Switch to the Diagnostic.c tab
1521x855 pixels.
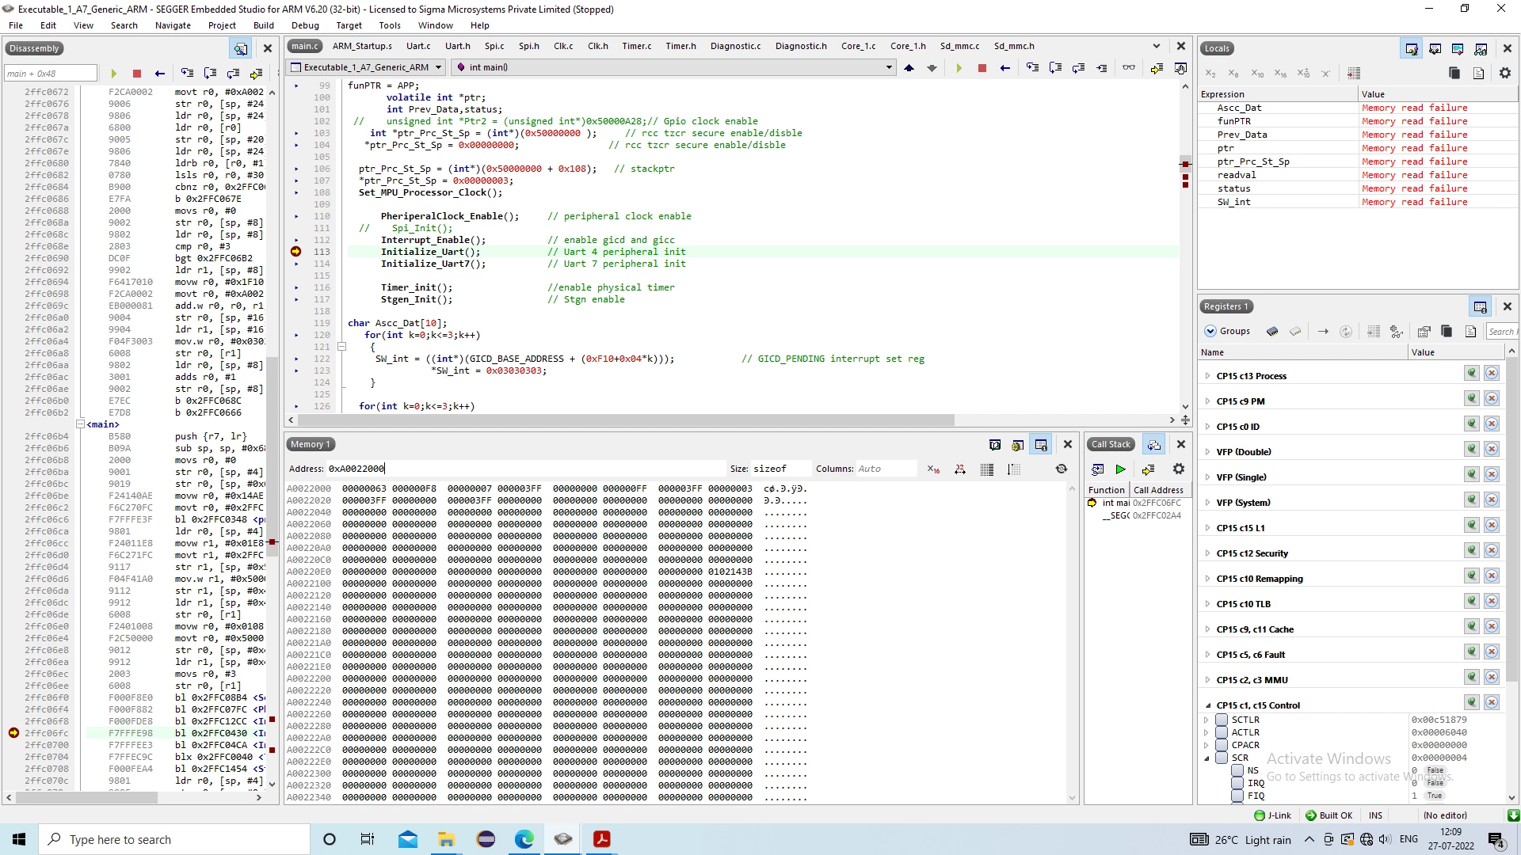(735, 47)
